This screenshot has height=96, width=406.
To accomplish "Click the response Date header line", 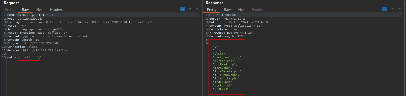I will 240,22.
